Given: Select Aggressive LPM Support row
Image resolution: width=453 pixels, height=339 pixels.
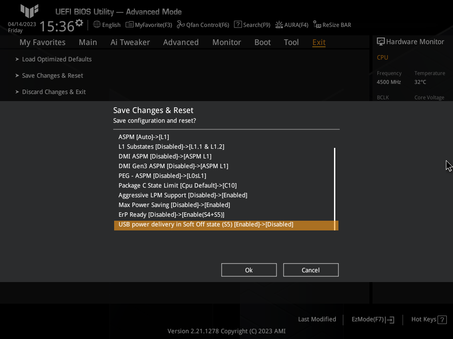Looking at the screenshot, I should pos(226,195).
